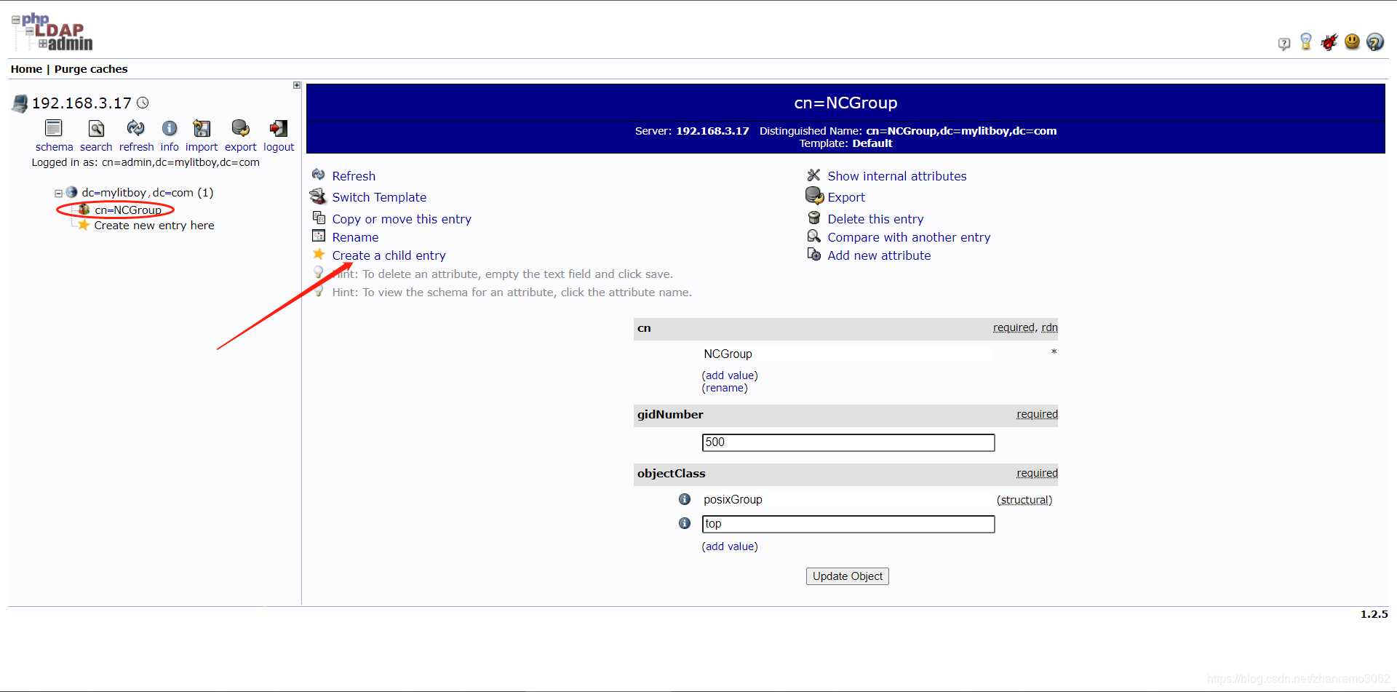Click the cn attribute name header
1397x692 pixels.
click(x=644, y=328)
